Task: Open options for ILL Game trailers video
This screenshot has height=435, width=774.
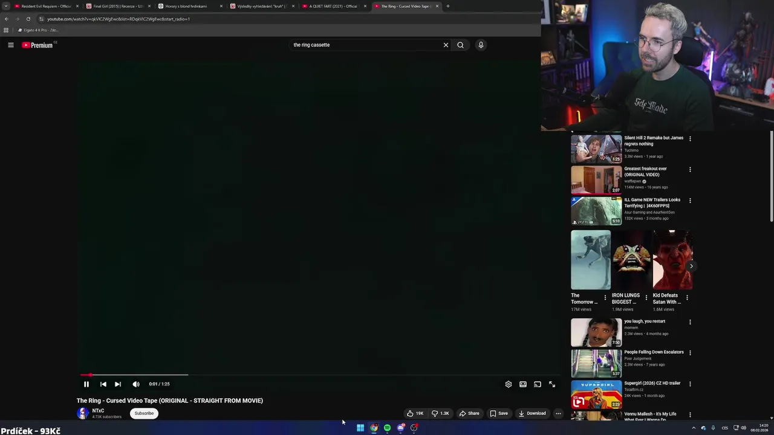Action: [690, 201]
